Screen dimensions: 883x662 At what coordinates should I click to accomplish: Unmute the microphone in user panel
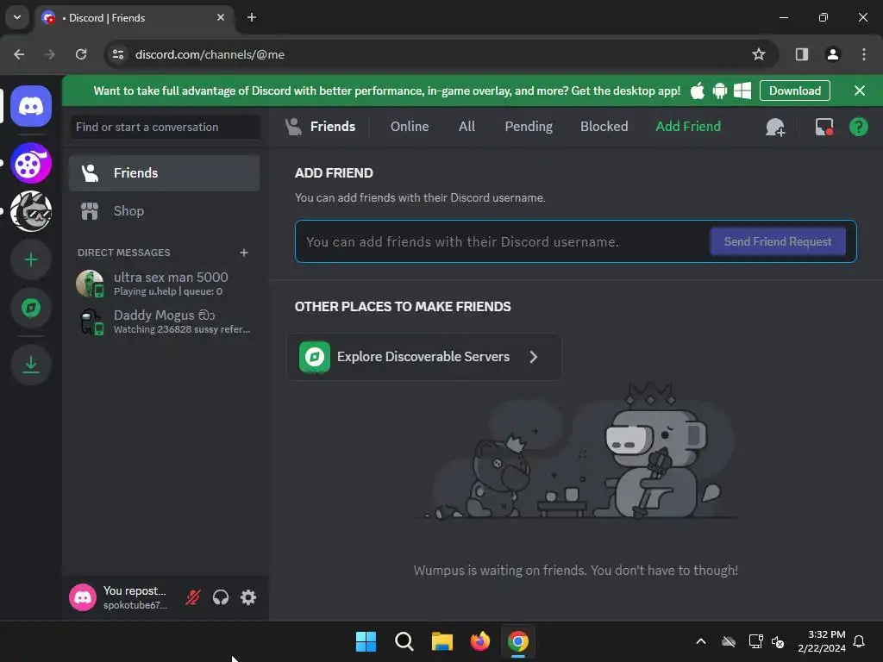[x=192, y=597]
